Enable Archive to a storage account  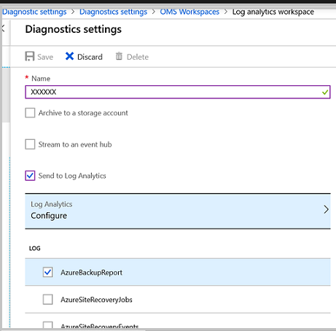pos(30,113)
